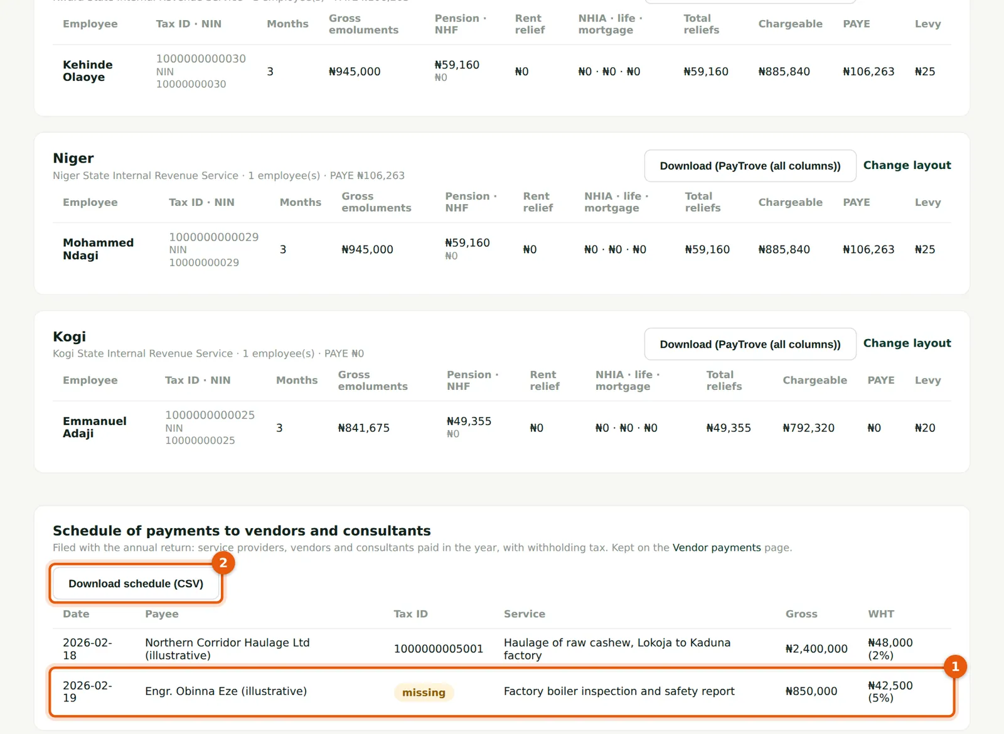Image resolution: width=1004 pixels, height=734 pixels.
Task: Click Download (PayTrove) button in Kogi section
Action: click(x=750, y=344)
